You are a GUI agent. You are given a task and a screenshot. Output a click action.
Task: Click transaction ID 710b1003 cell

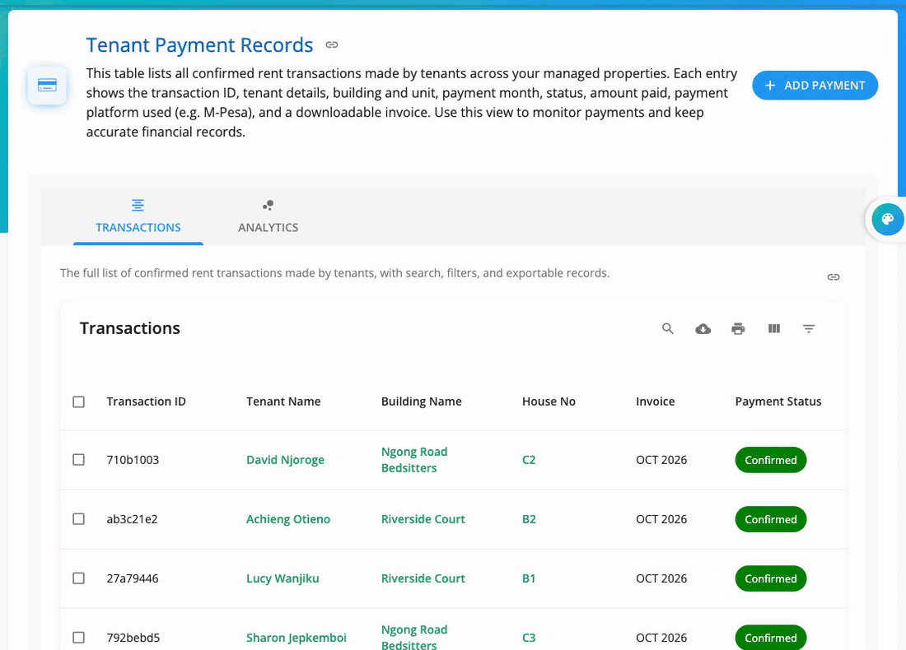(x=133, y=460)
